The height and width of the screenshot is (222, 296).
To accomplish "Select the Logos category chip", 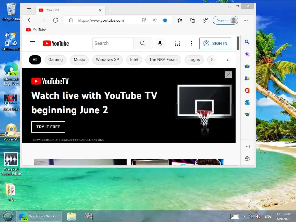I will (194, 60).
